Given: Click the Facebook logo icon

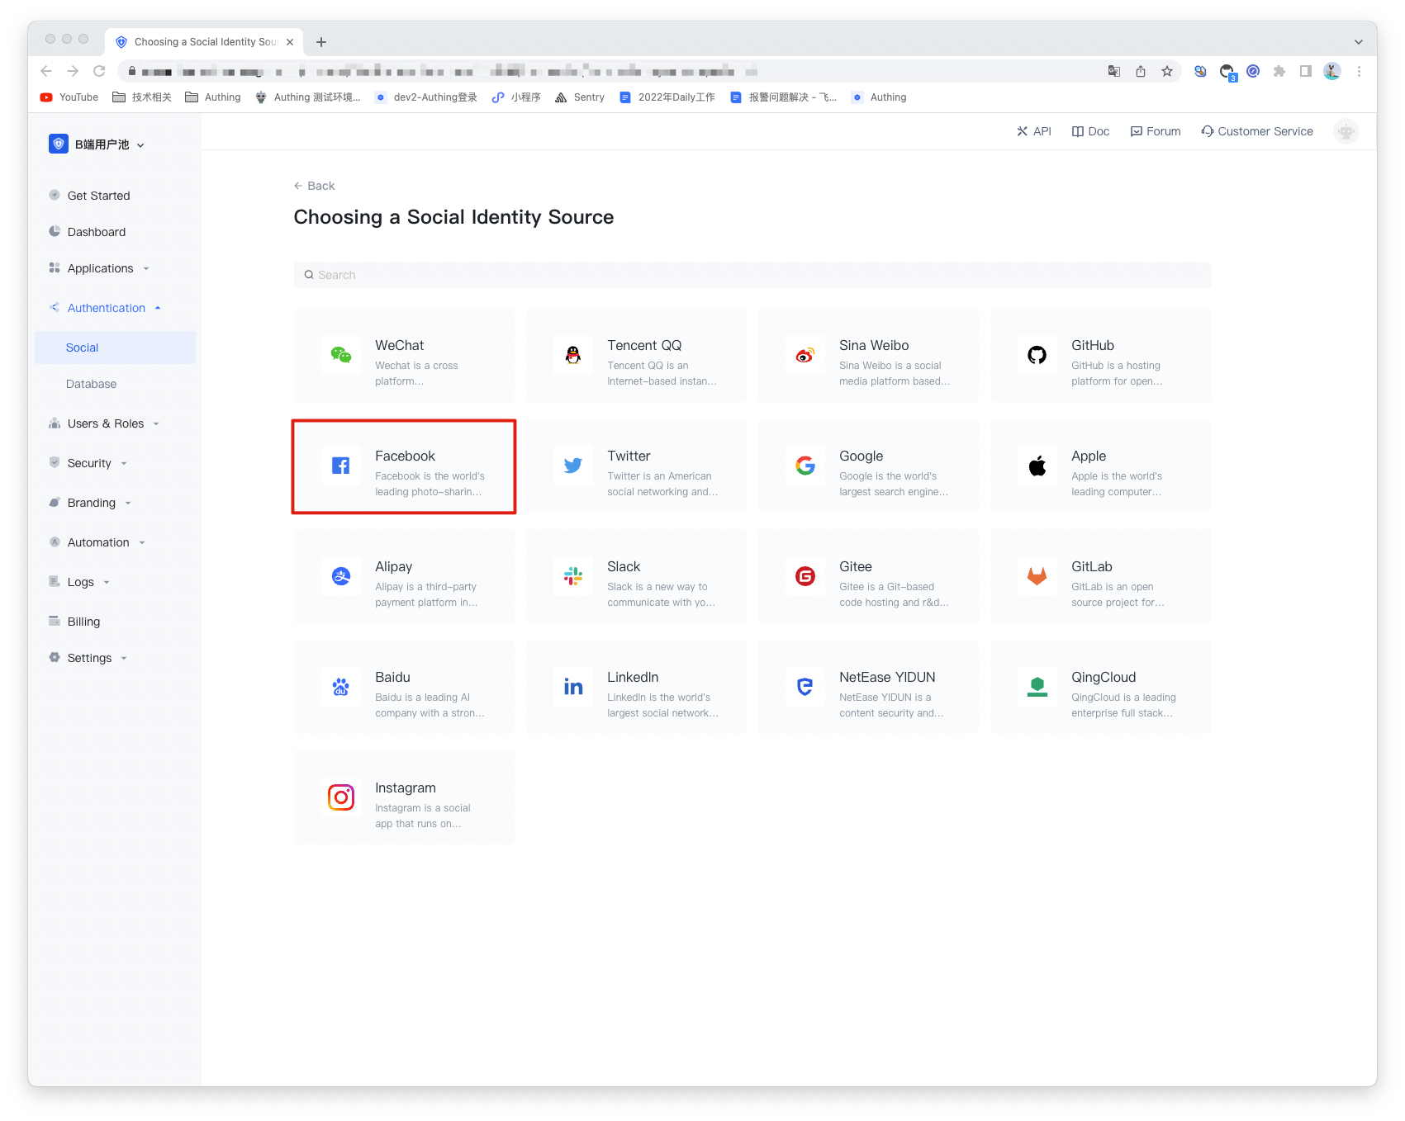Looking at the screenshot, I should coord(340,466).
